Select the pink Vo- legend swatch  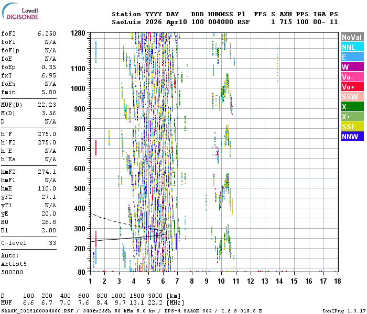(352, 77)
